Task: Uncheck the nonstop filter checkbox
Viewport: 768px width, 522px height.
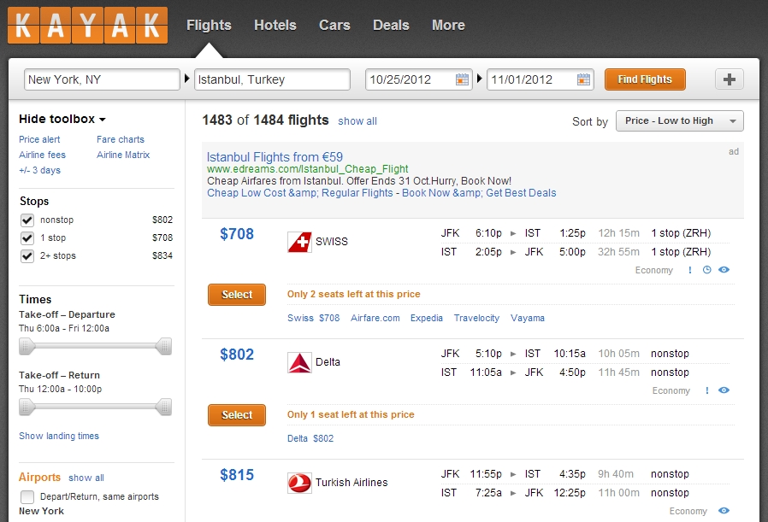Action: pos(27,220)
